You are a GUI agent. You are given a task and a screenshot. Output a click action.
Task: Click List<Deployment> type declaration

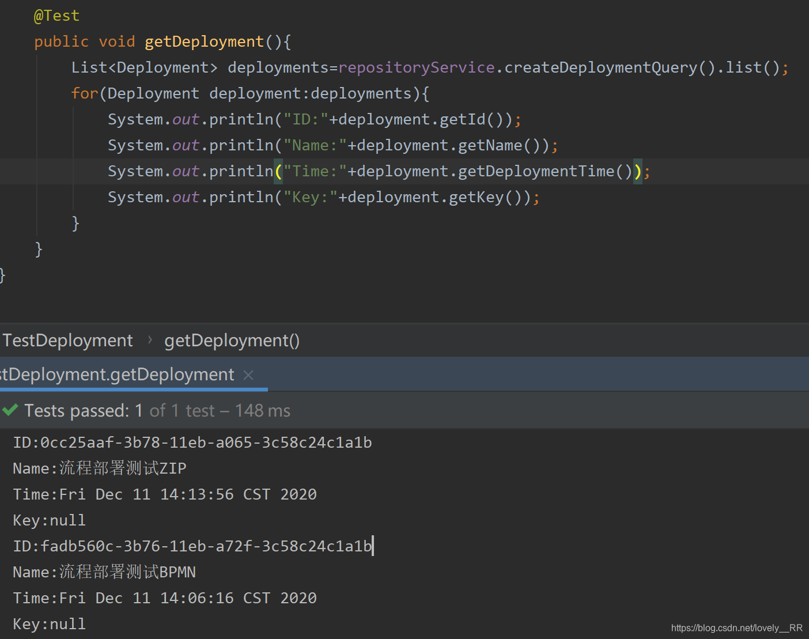[x=145, y=67]
